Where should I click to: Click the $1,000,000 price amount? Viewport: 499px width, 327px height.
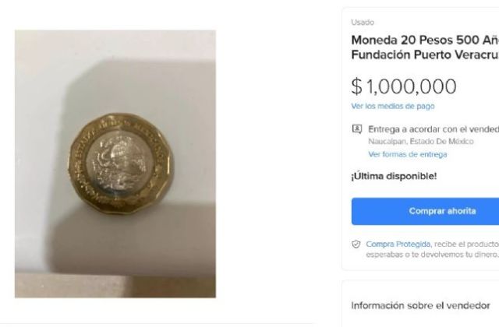[x=404, y=86]
